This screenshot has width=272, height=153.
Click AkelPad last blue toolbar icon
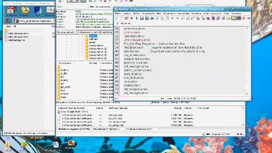[x=249, y=18]
